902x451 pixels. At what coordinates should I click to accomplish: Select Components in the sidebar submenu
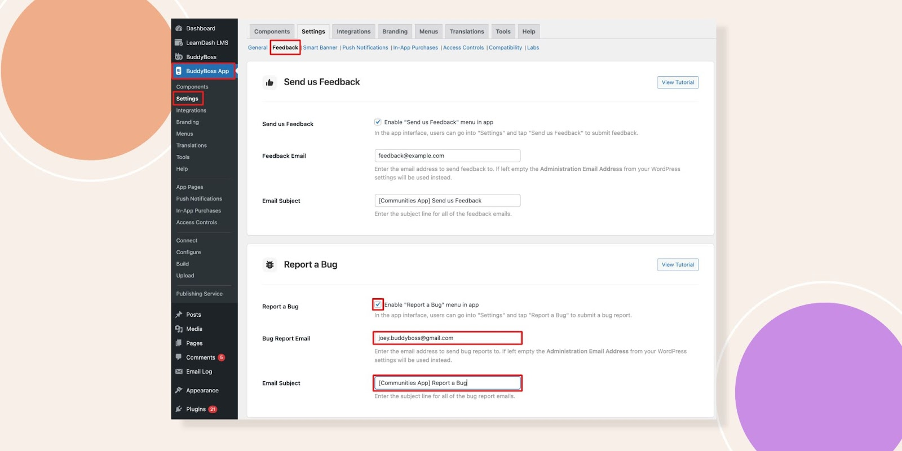click(x=192, y=87)
